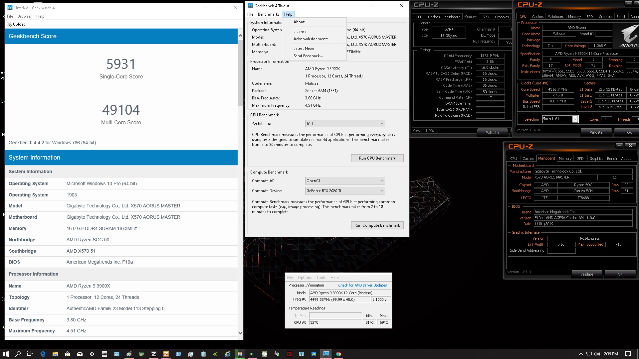The image size is (639, 359).
Task: Select Send Feedback... menu entry
Action: coord(308,56)
